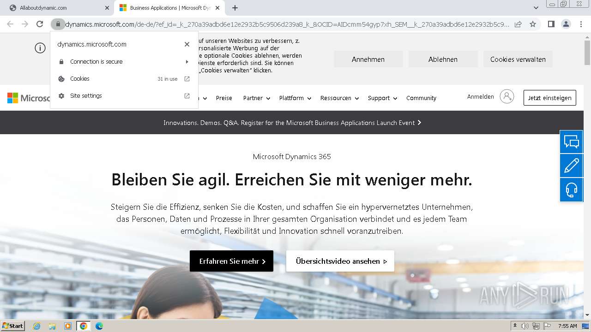
Task: Launch Microsoft Edge from taskbar
Action: (x=99, y=326)
